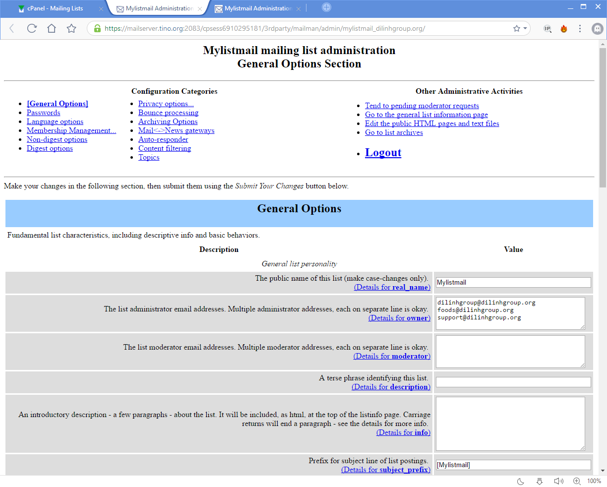607x487 pixels.
Task: Click the subject prefix field [Mylistmail]
Action: coord(513,465)
